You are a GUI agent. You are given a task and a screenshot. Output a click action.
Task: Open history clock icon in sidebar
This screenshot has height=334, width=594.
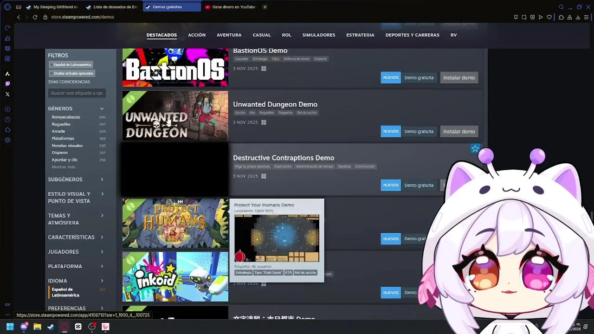tap(7, 120)
